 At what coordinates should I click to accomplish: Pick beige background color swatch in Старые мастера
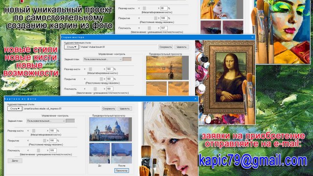127,59
